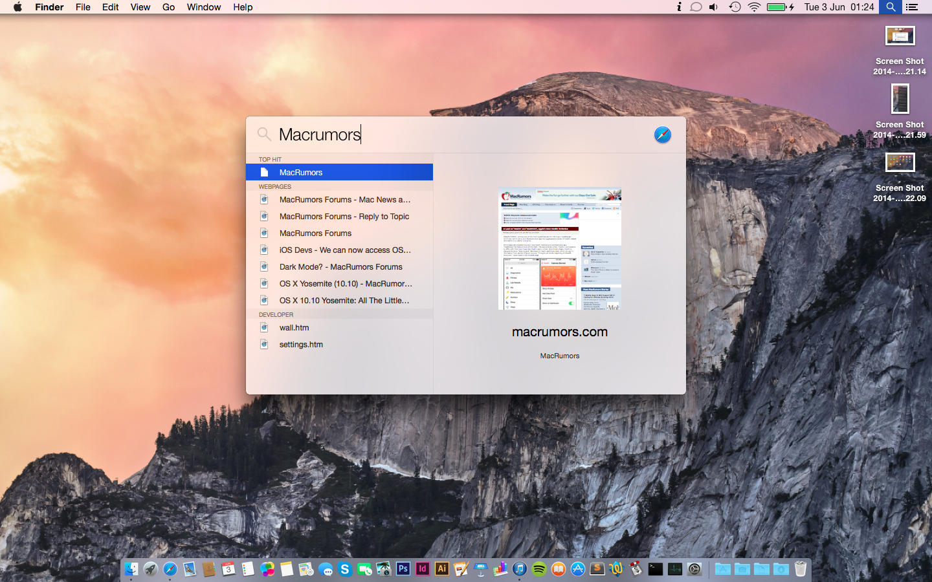932x582 pixels.
Task: Open the File menu
Action: point(83,7)
